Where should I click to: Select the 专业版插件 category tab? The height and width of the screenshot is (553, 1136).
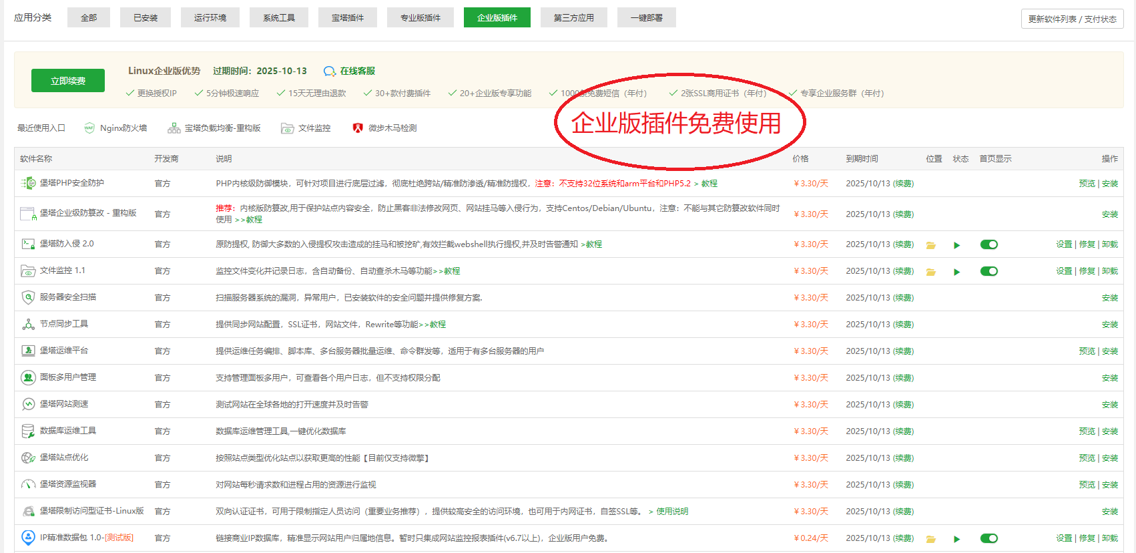coord(420,18)
